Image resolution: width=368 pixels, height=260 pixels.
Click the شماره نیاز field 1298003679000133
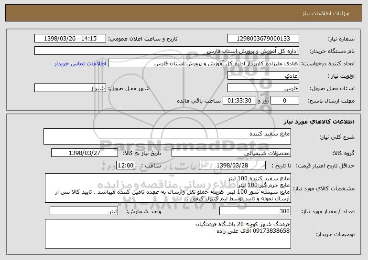pyautogui.click(x=263, y=39)
